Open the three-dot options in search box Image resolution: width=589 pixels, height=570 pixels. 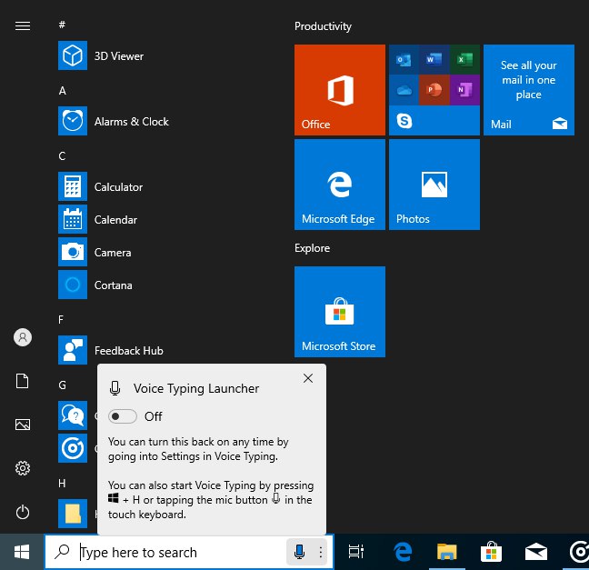[x=321, y=552]
